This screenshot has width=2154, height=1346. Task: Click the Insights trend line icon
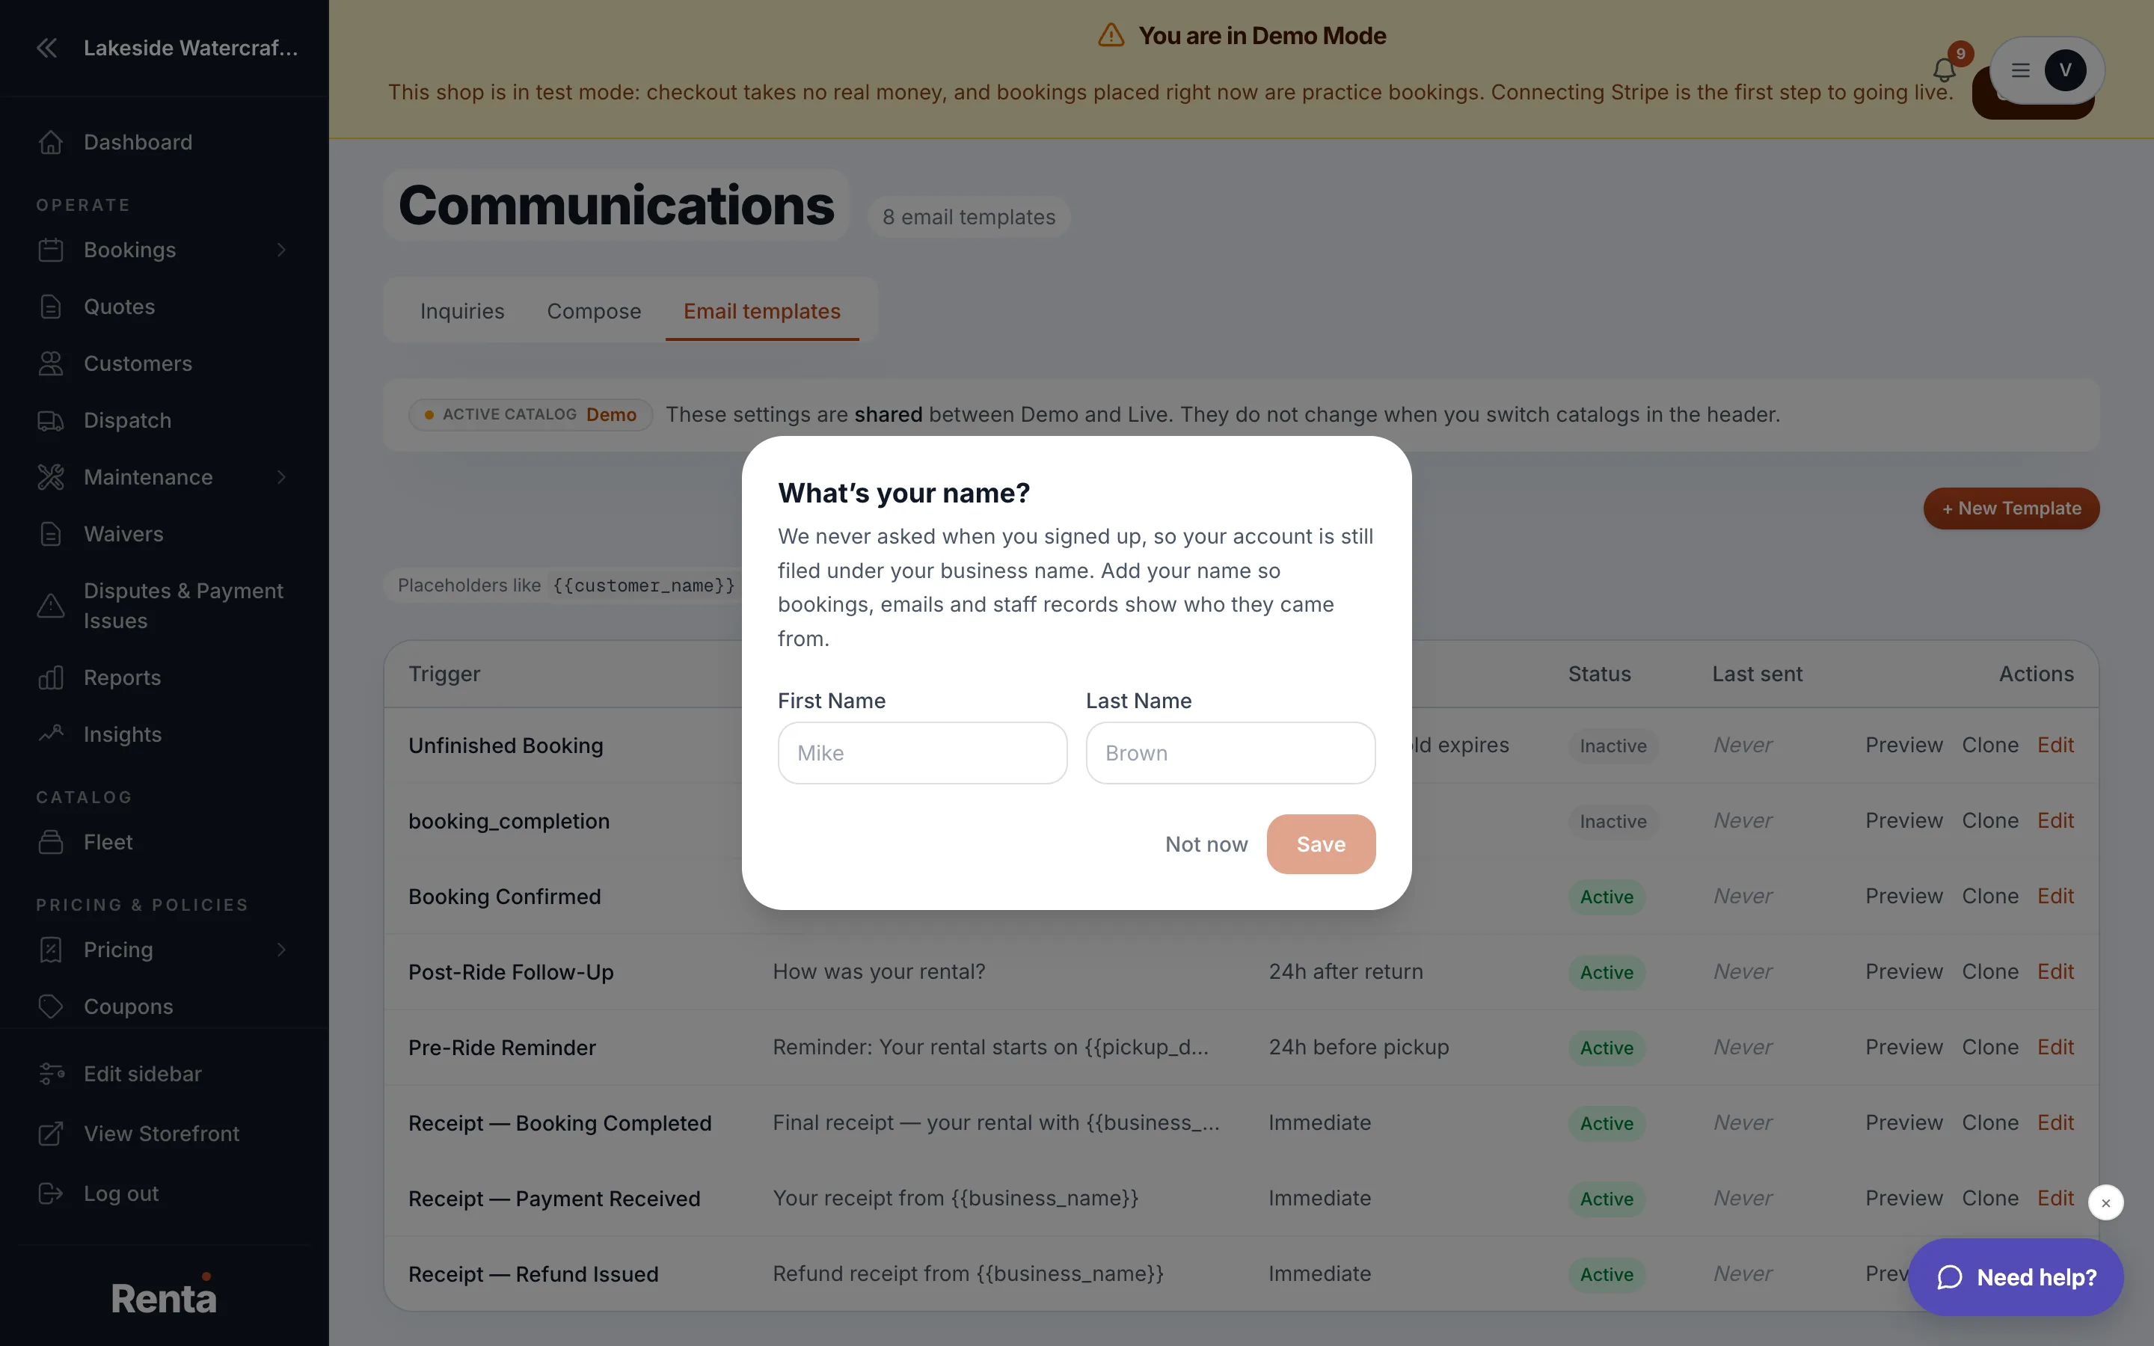click(x=51, y=734)
